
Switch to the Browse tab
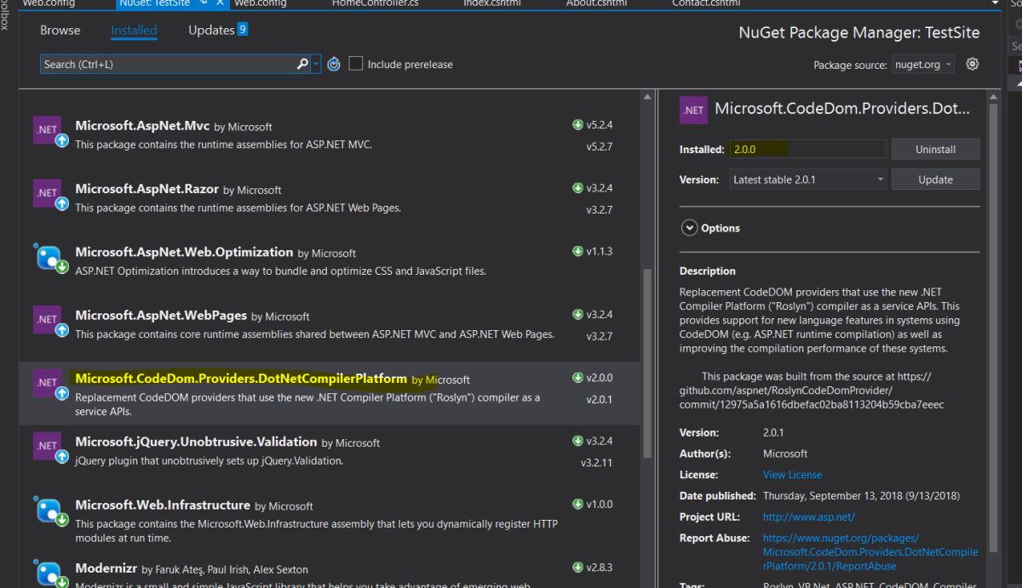tap(60, 30)
